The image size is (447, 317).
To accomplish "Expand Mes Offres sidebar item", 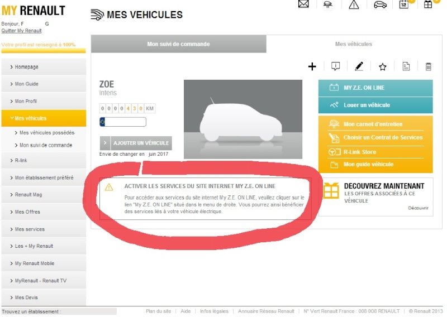I will (x=44, y=212).
